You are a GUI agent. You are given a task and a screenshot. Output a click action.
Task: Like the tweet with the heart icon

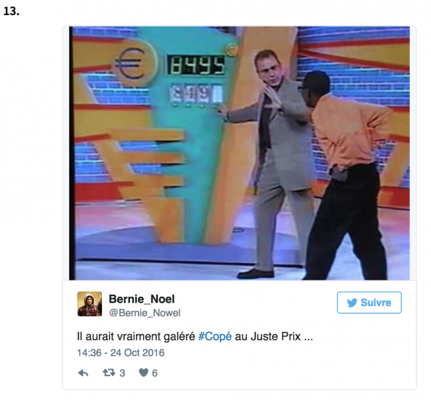pos(143,373)
